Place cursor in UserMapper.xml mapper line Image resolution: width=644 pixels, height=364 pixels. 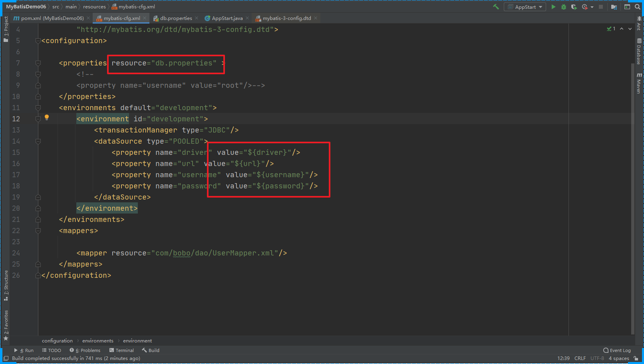click(182, 253)
